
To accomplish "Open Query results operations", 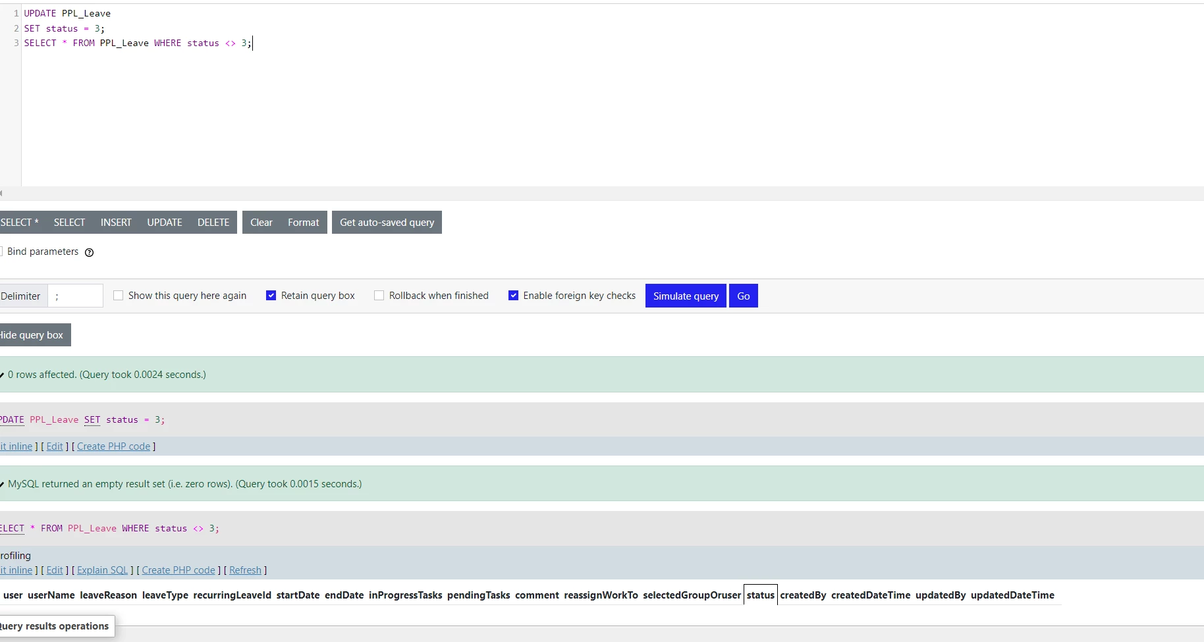I will tap(56, 626).
